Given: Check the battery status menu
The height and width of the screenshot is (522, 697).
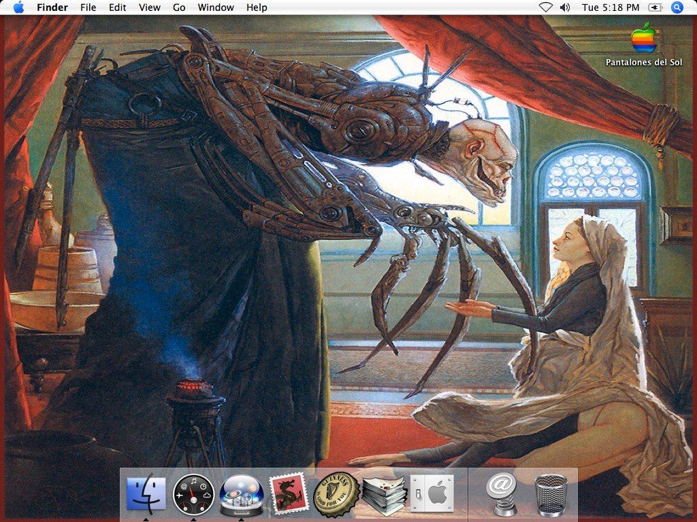Looking at the screenshot, I should tap(655, 7).
